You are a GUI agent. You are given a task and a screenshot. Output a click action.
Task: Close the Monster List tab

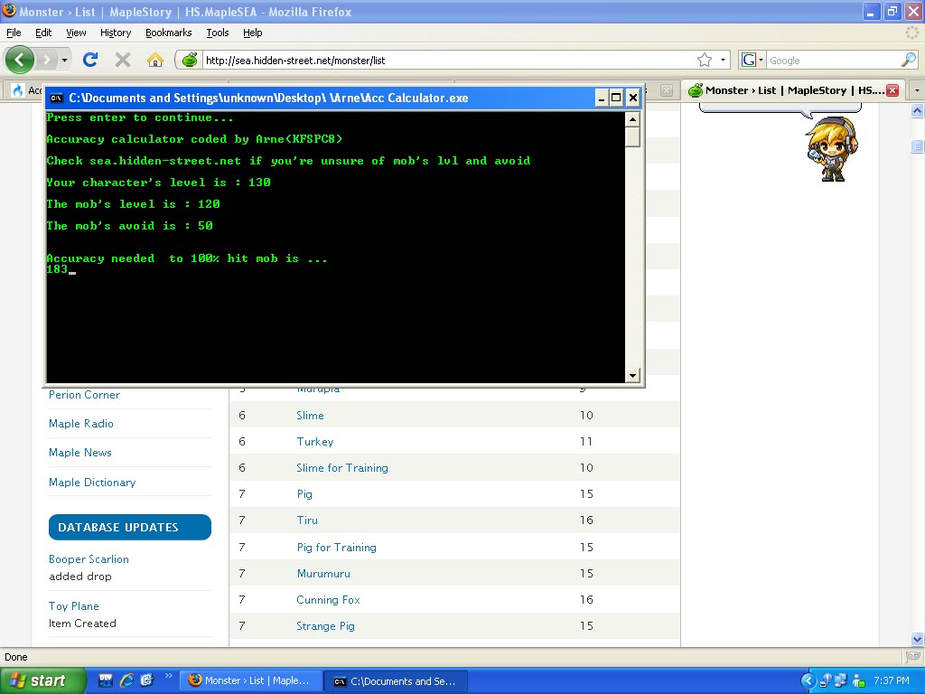tap(892, 90)
